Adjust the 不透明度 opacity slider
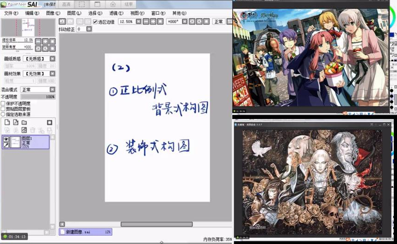 [x=38, y=97]
